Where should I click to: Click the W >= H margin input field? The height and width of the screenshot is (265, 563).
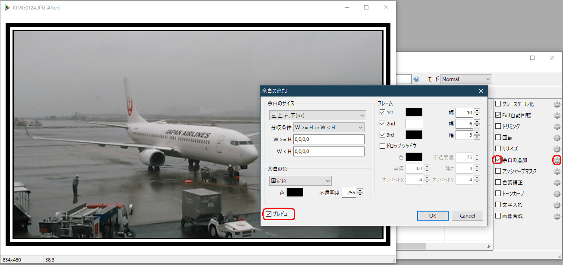tap(329, 139)
